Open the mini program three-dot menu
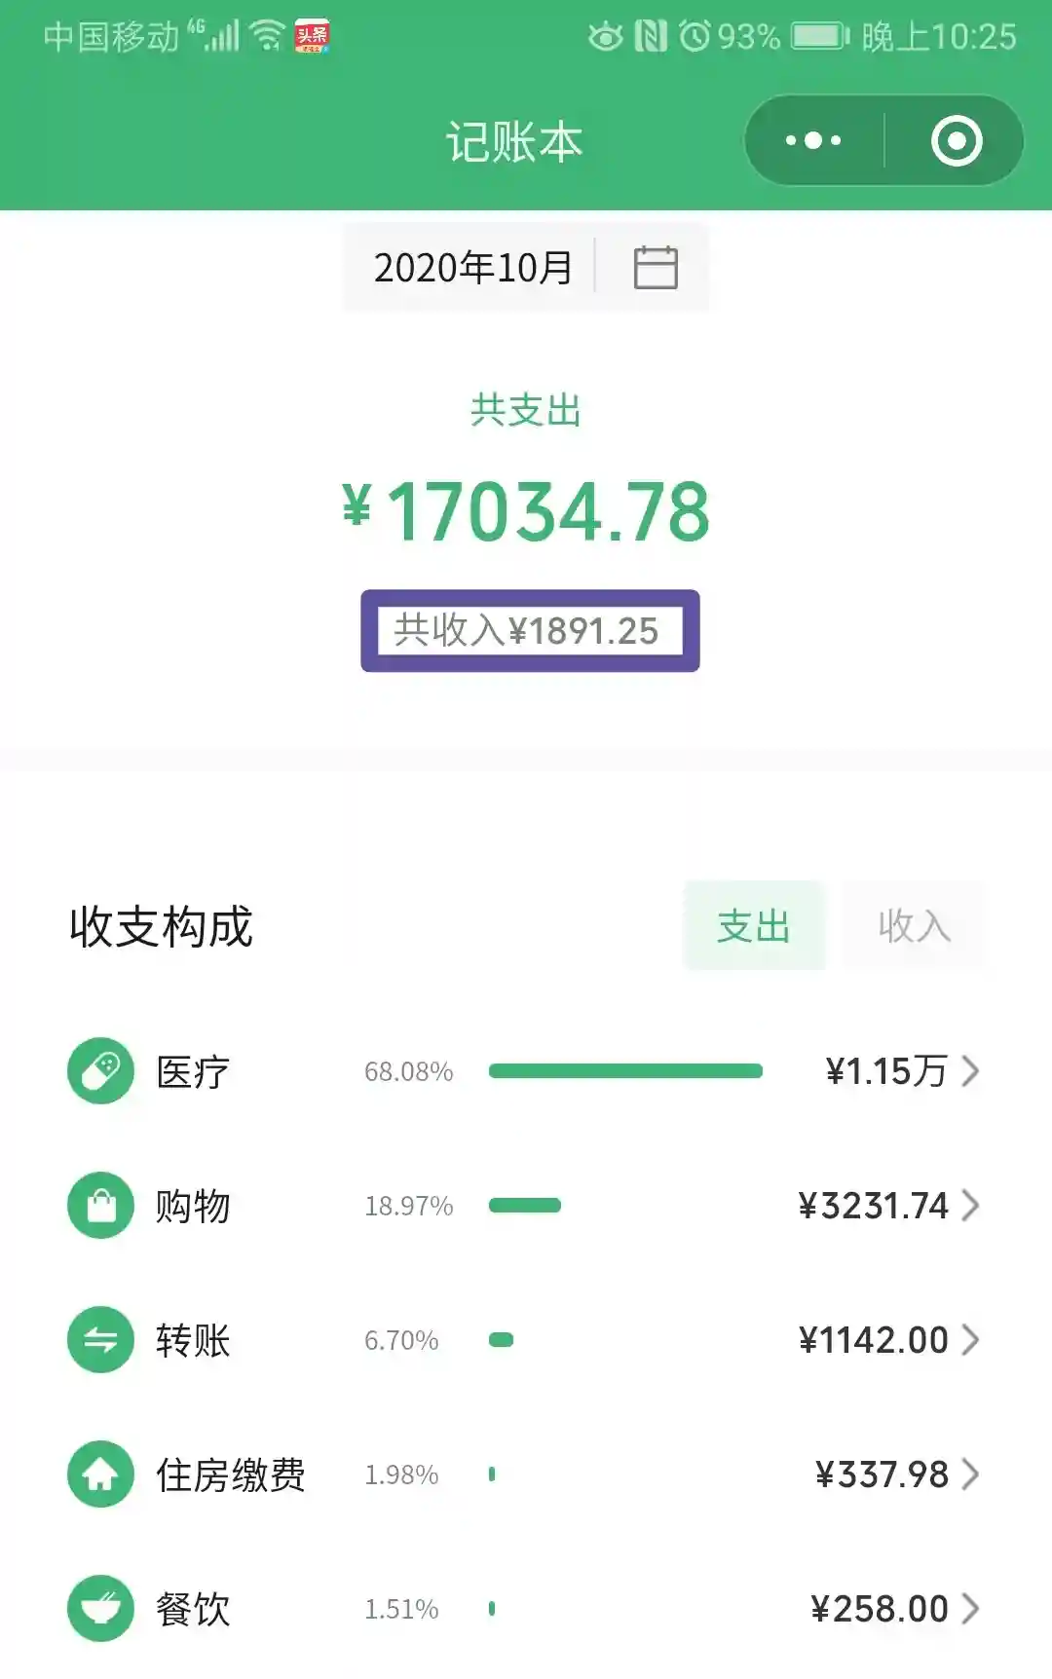 (x=813, y=141)
